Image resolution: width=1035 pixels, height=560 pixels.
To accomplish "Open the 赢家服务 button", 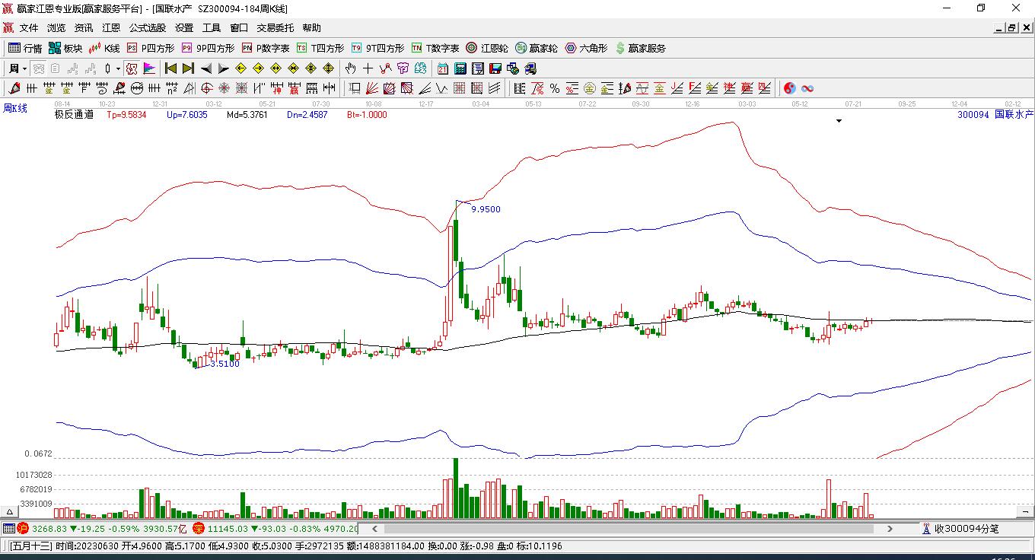I will coord(640,48).
